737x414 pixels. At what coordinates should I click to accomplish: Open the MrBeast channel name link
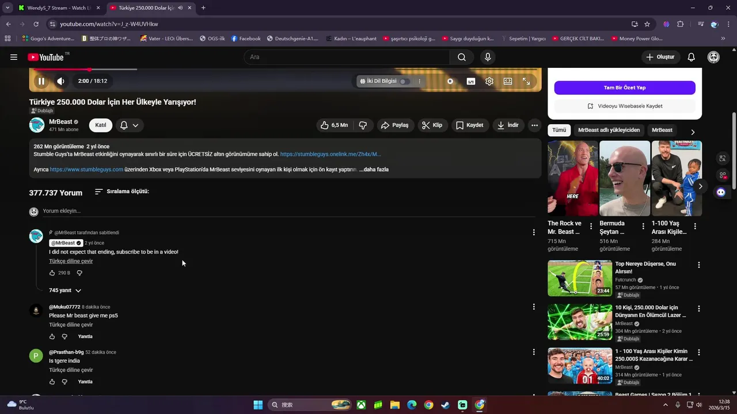60,122
